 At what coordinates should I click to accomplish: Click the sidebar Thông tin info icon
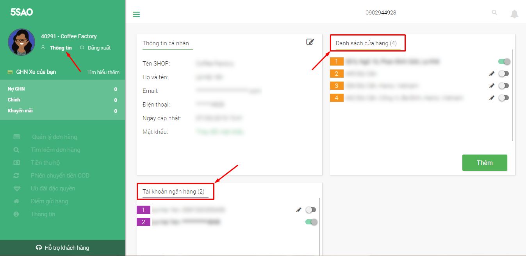[x=16, y=214]
